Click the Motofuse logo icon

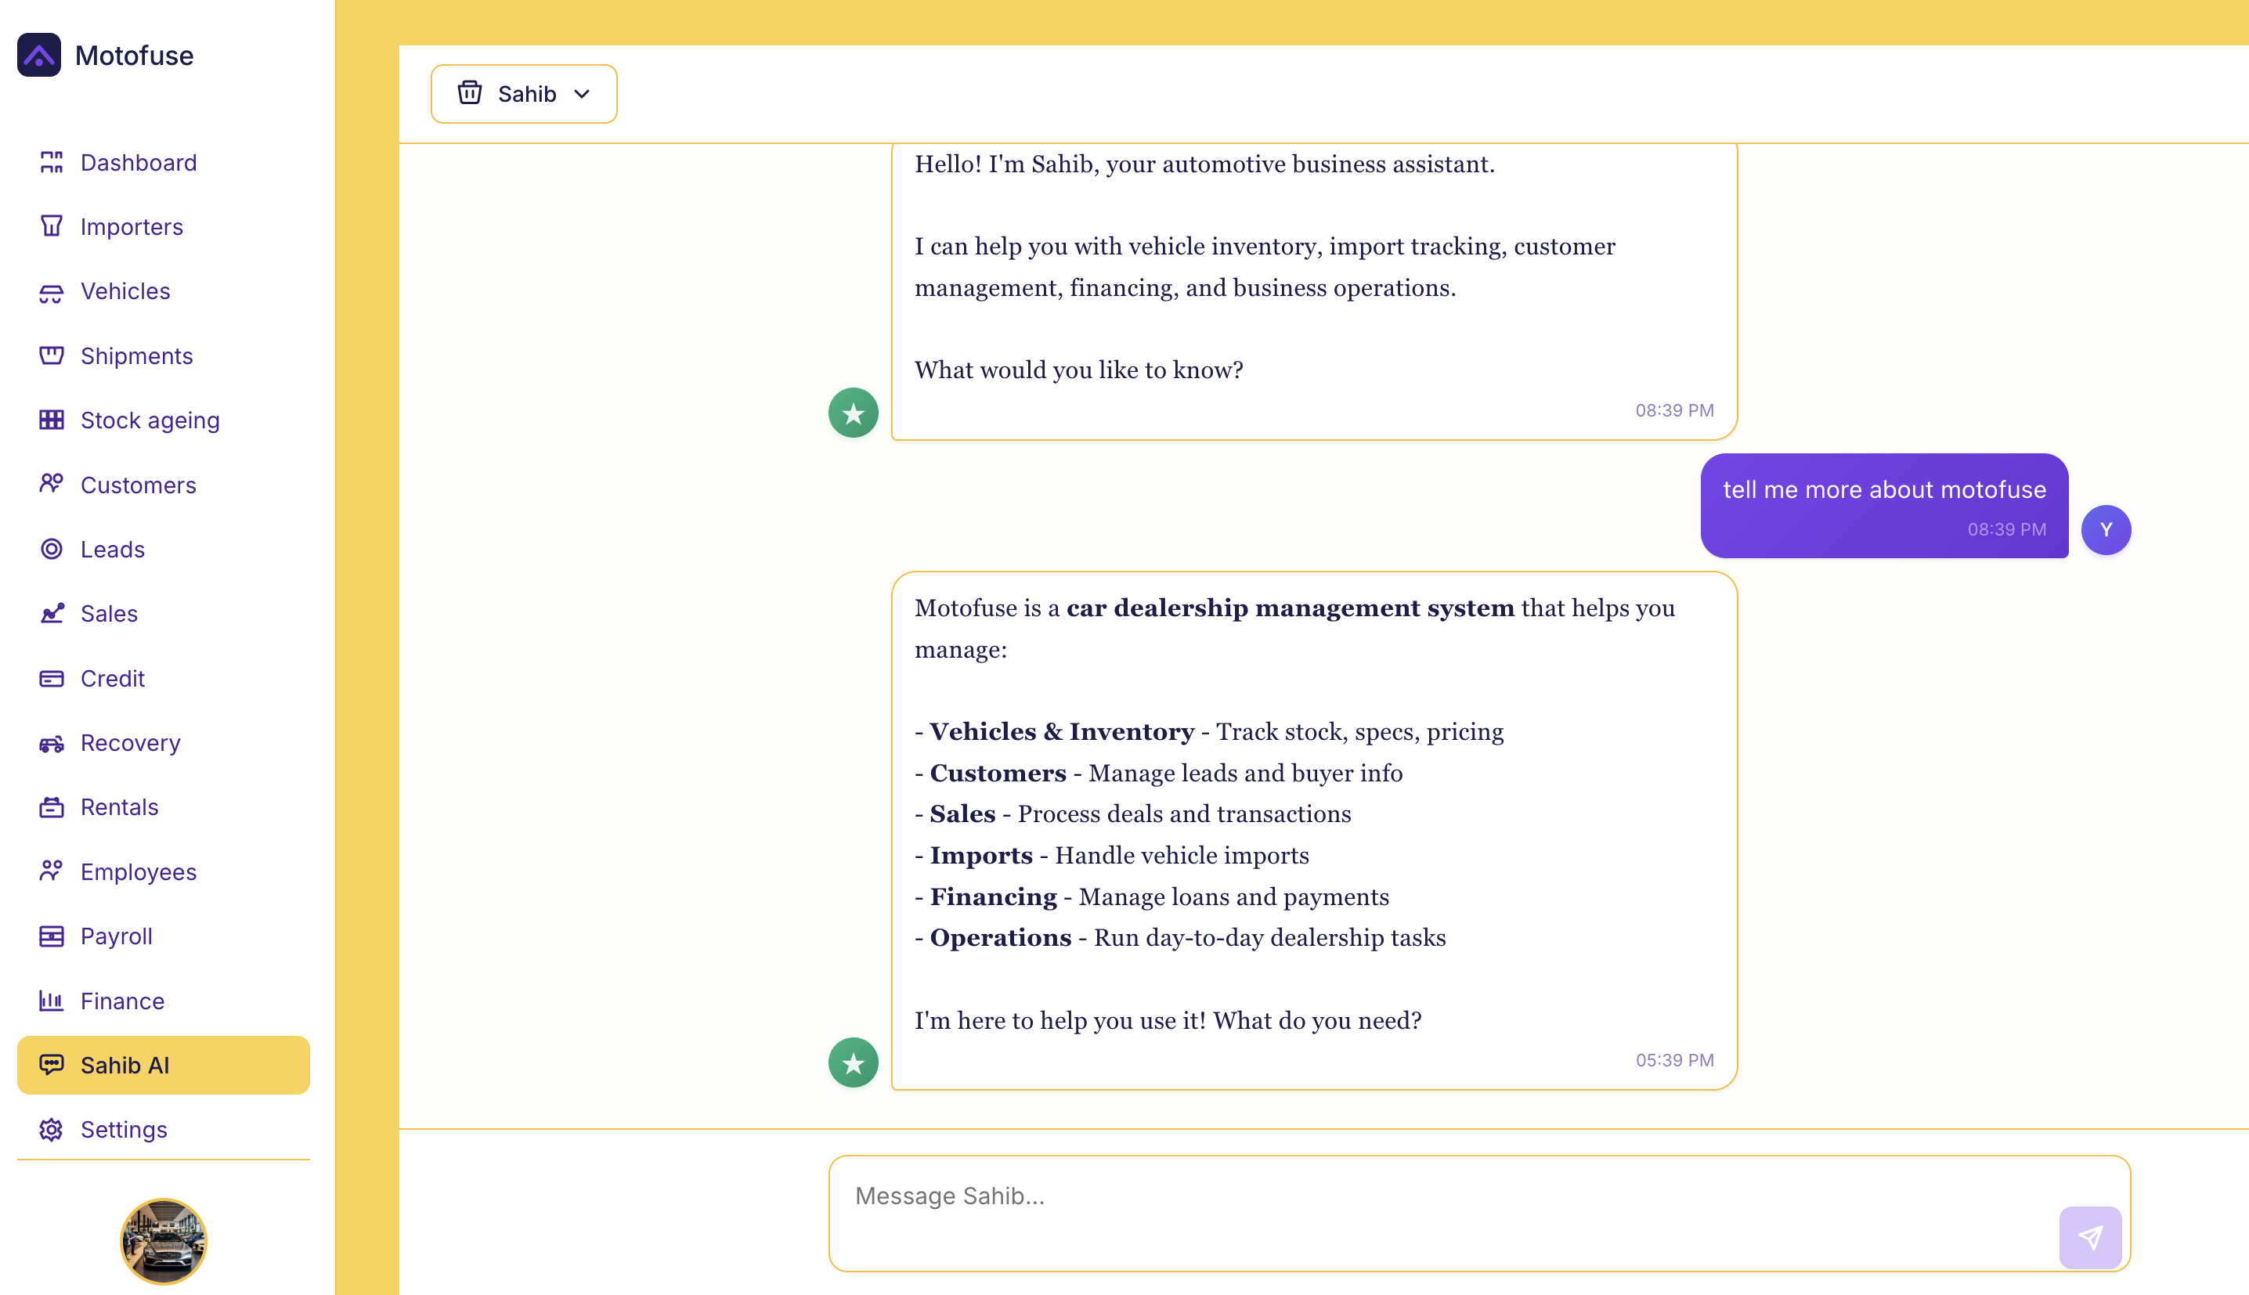coord(39,55)
